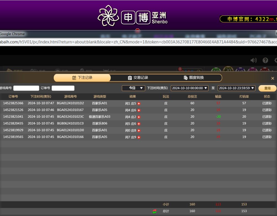The width and height of the screenshot is (277, 216).
Task: Click the red-green refresh totals icon
Action: 155,211
